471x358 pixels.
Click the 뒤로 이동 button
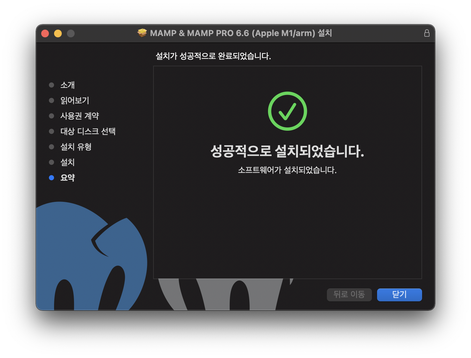click(x=349, y=295)
